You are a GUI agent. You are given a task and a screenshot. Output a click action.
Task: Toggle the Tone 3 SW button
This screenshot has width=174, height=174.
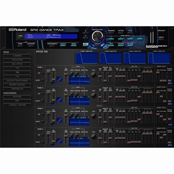coord(42,114)
